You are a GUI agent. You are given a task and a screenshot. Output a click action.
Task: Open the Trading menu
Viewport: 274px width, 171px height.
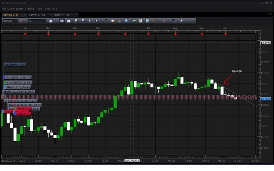[x=29, y=9]
